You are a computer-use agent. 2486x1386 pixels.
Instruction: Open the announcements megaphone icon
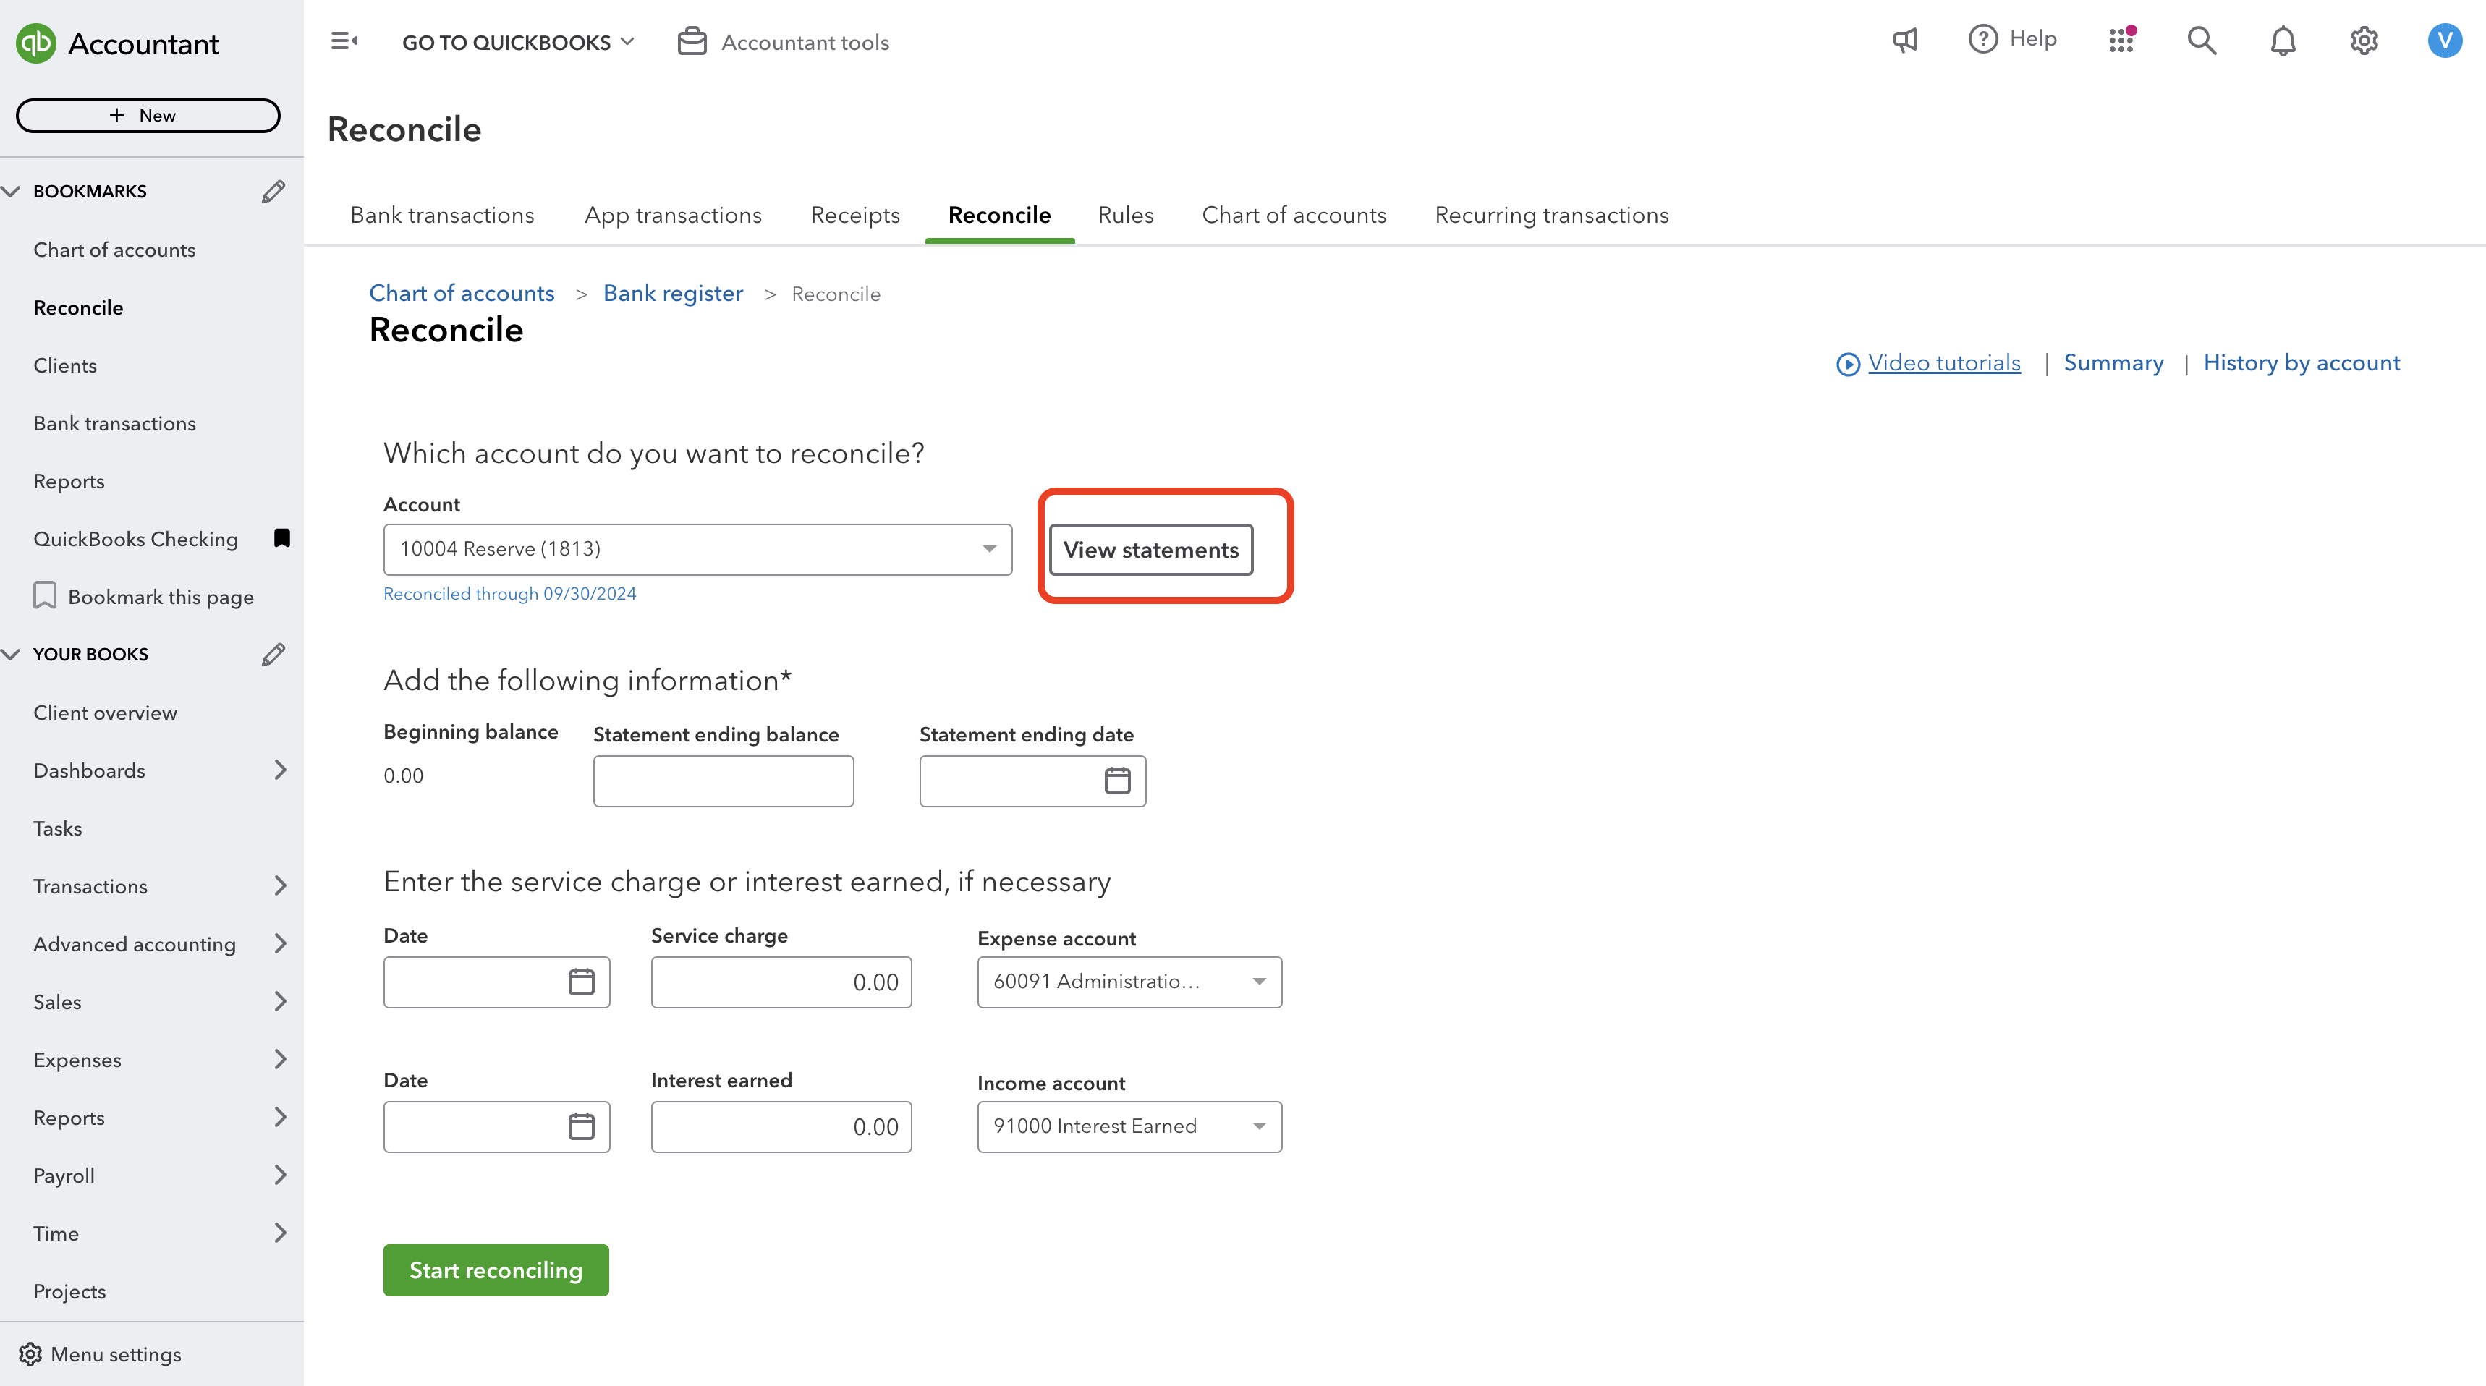(1905, 40)
